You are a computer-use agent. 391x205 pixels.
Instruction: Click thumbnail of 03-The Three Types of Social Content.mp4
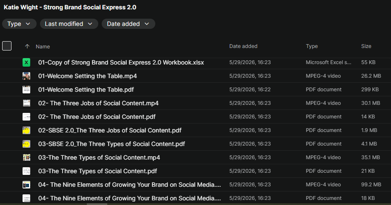tap(26, 157)
